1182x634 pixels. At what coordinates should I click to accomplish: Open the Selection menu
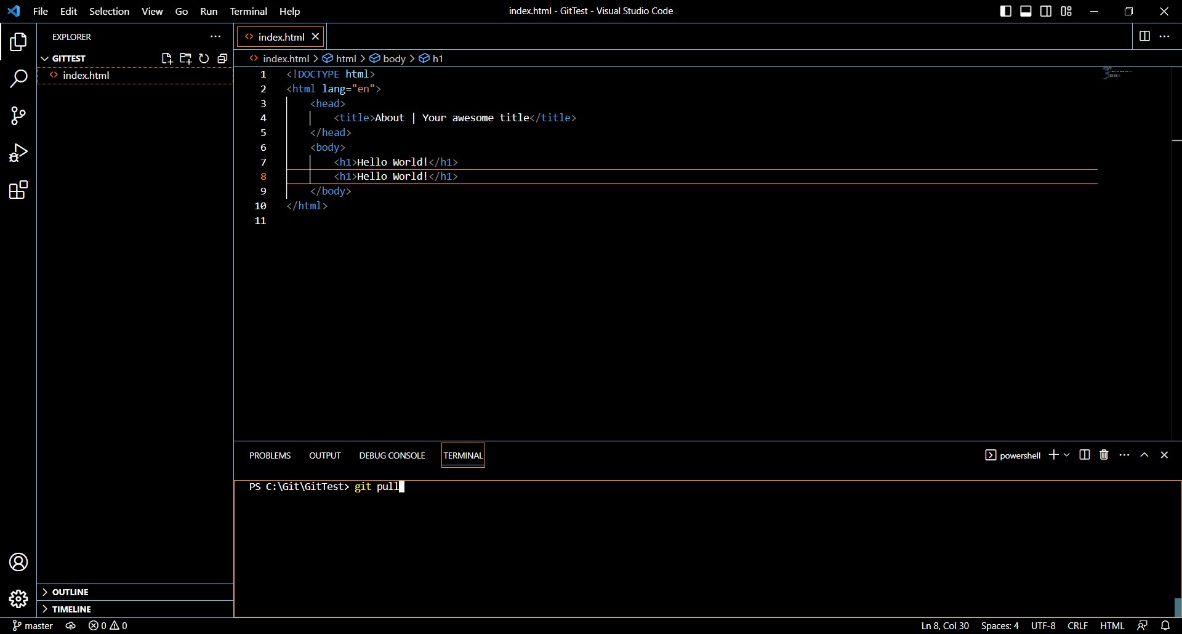[x=109, y=11]
